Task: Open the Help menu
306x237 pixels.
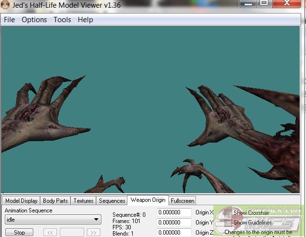Action: pyautogui.click(x=85, y=20)
